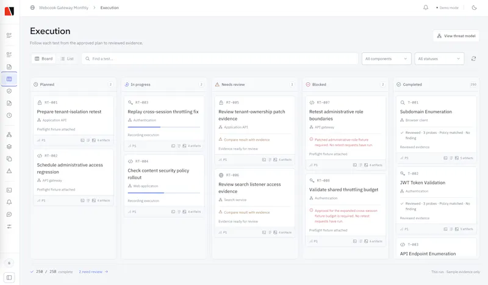Click the blocked icon in Blocked column header
The width and height of the screenshot is (488, 285).
[x=308, y=84]
